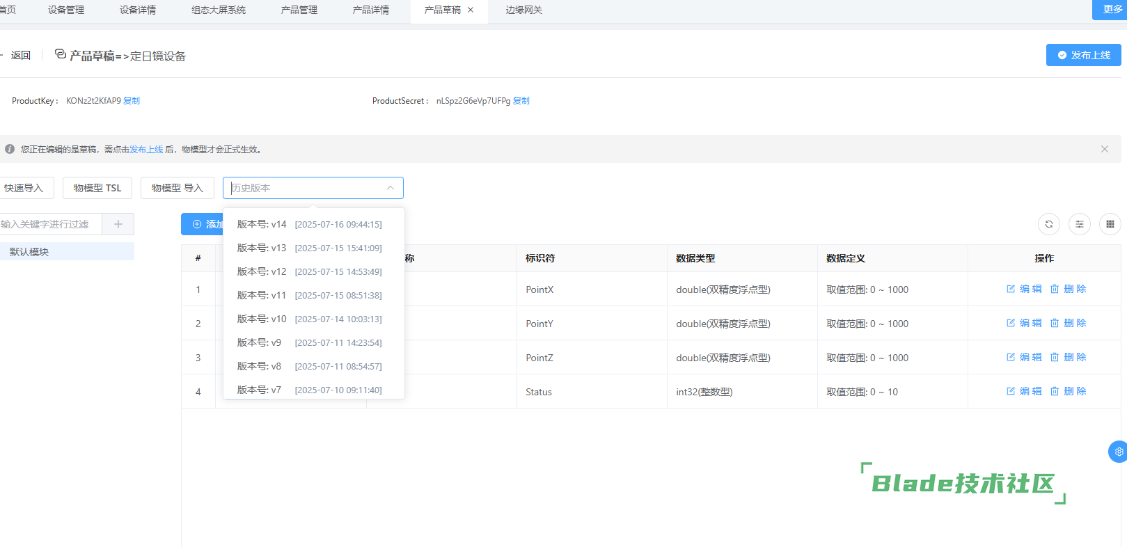Switch to the 设备管理 tab
The width and height of the screenshot is (1127, 547).
click(66, 10)
